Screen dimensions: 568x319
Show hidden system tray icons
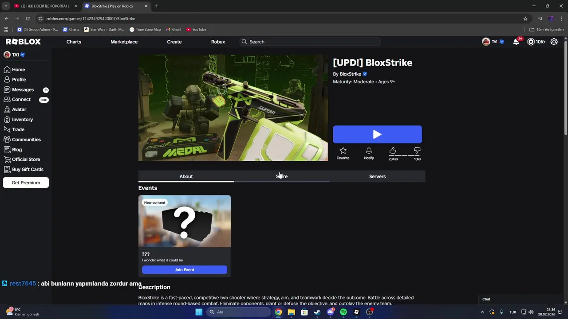[482, 312]
